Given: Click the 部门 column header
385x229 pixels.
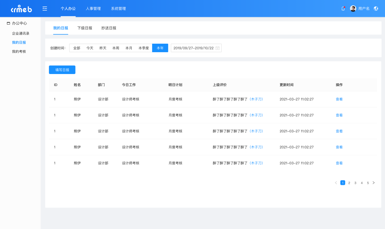Looking at the screenshot, I should [x=101, y=85].
